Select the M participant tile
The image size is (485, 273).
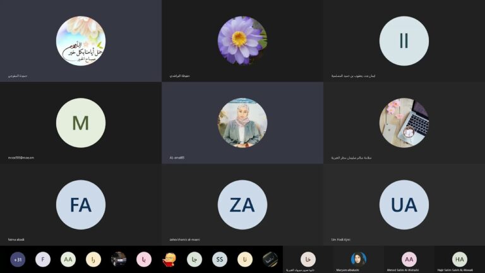point(81,123)
